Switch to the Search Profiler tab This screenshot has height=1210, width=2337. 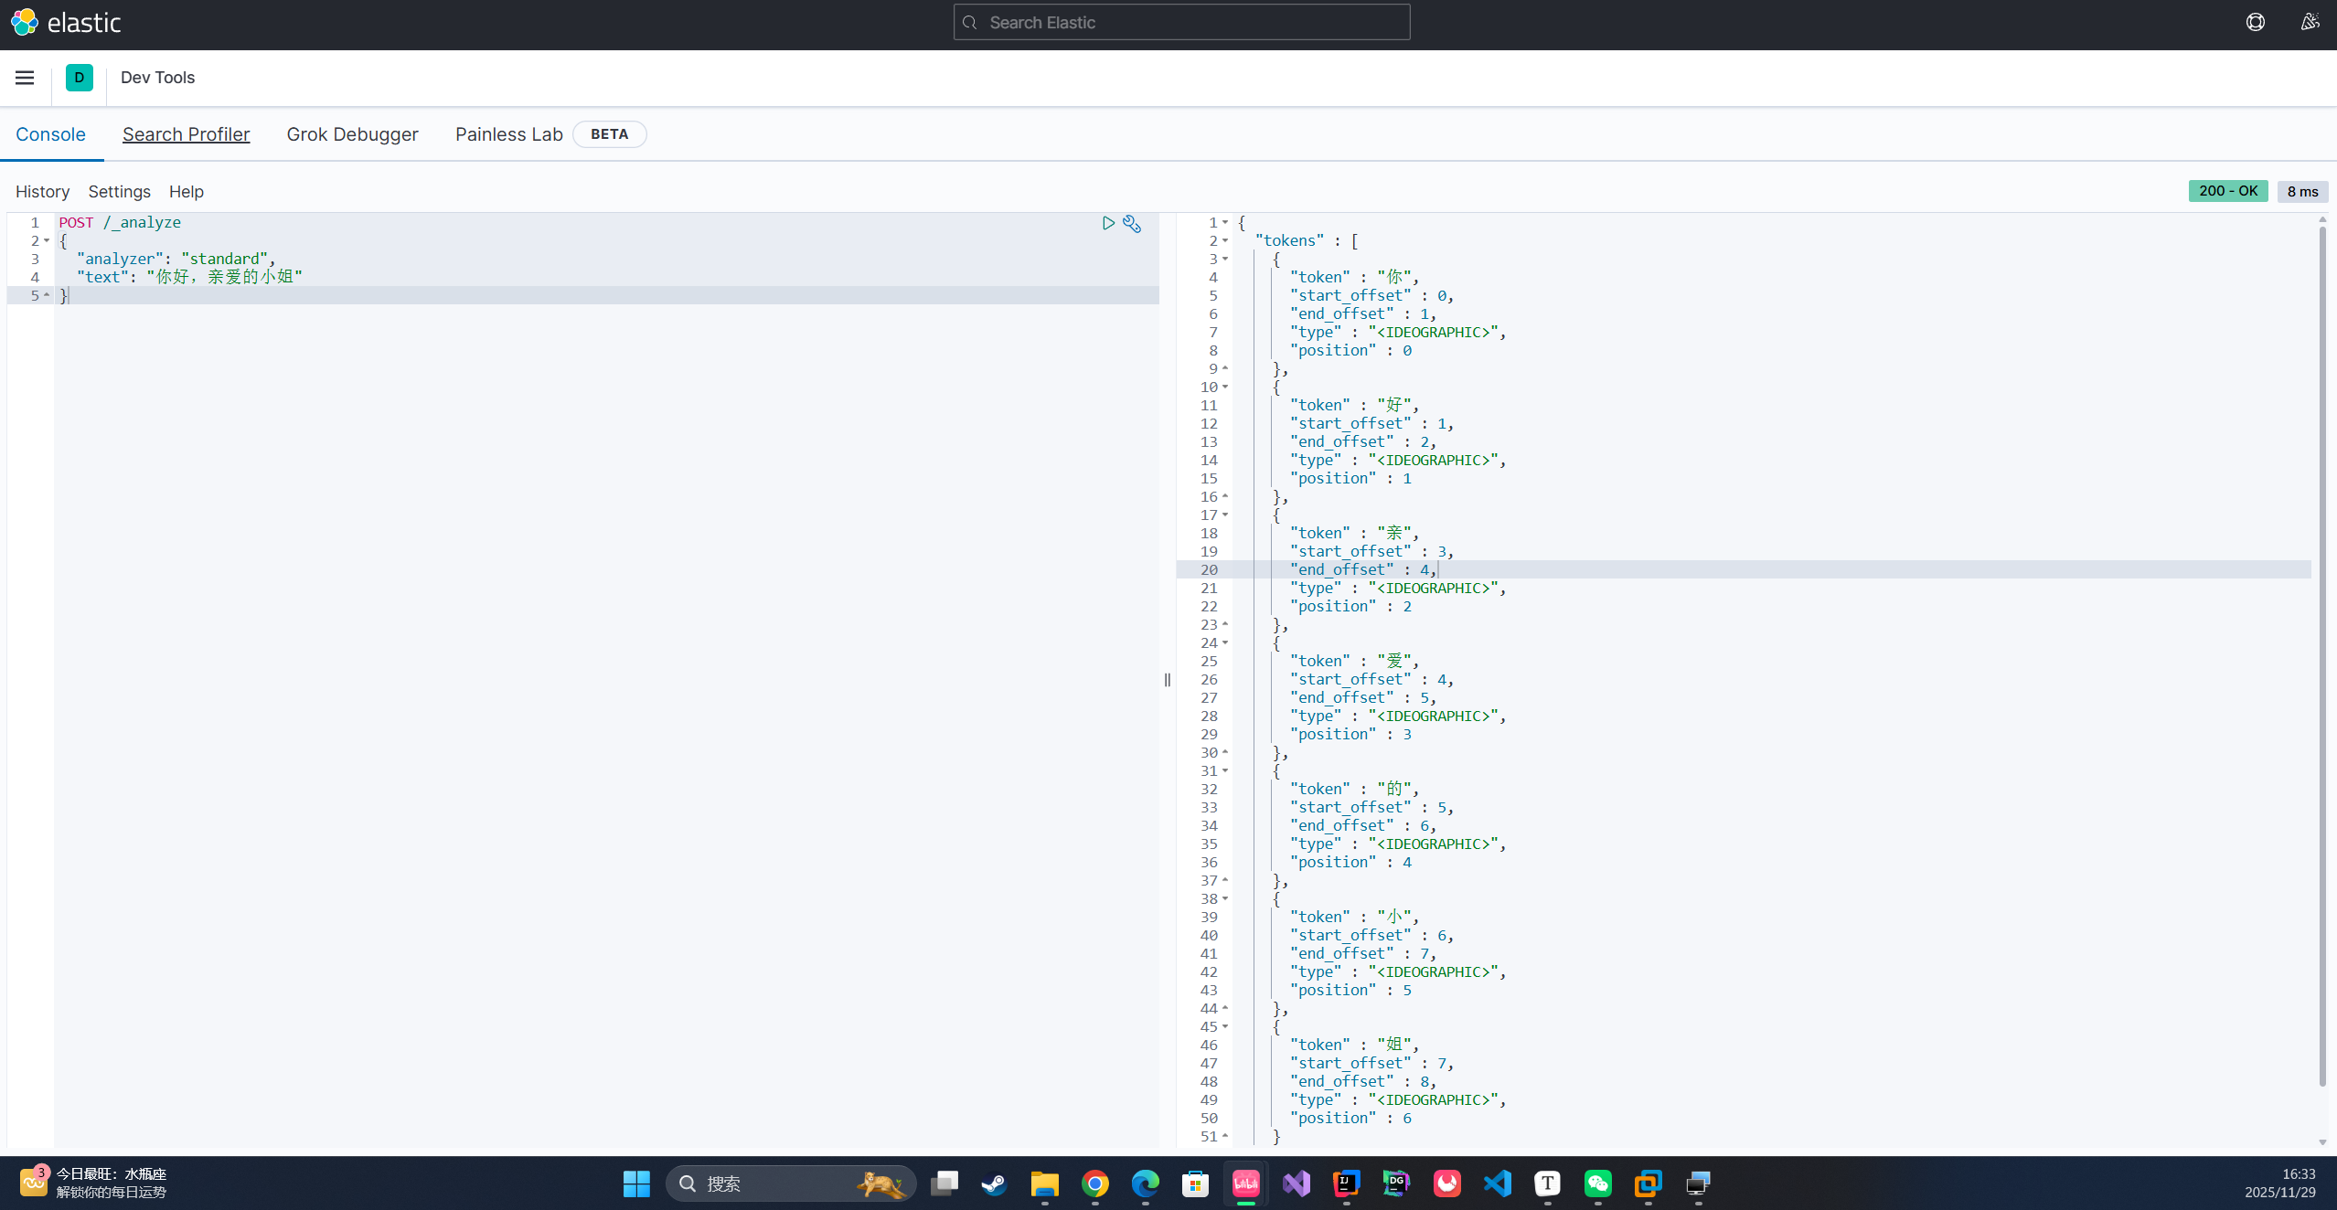[186, 133]
